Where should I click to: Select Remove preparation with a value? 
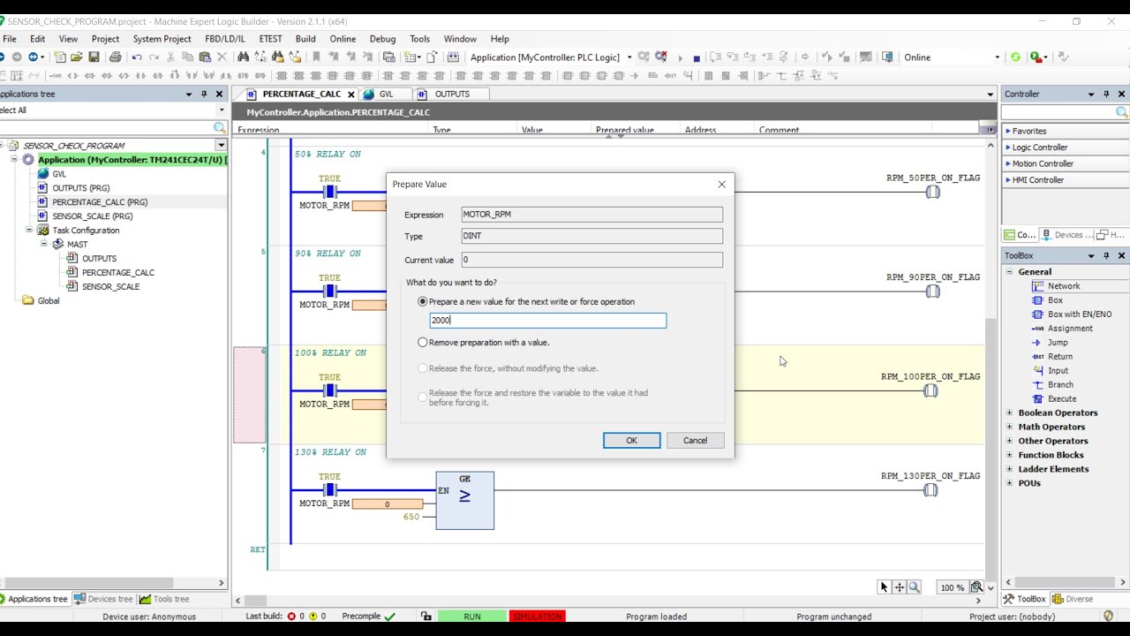(x=423, y=342)
